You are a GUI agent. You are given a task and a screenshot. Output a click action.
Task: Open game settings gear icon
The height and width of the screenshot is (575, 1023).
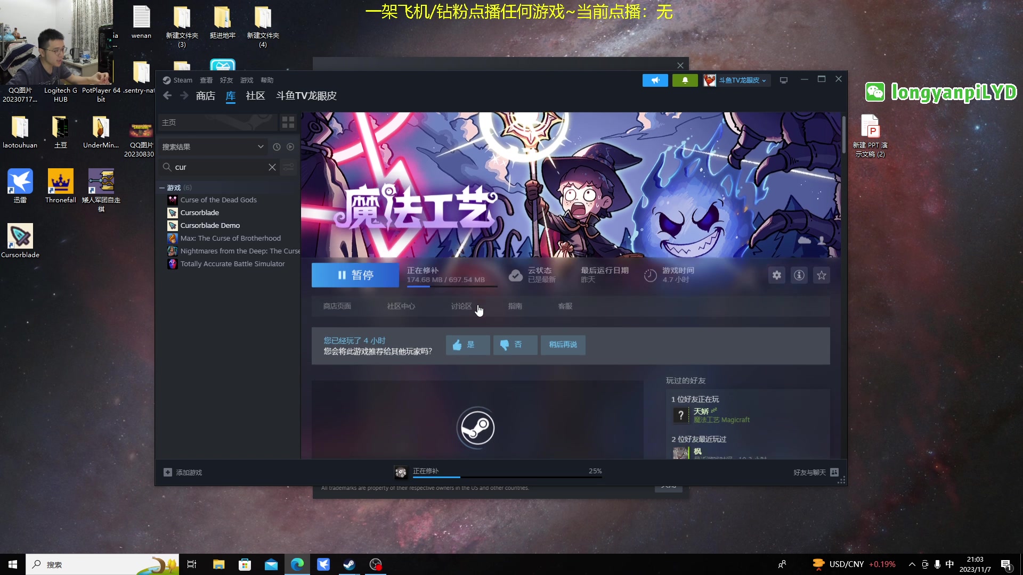point(777,275)
